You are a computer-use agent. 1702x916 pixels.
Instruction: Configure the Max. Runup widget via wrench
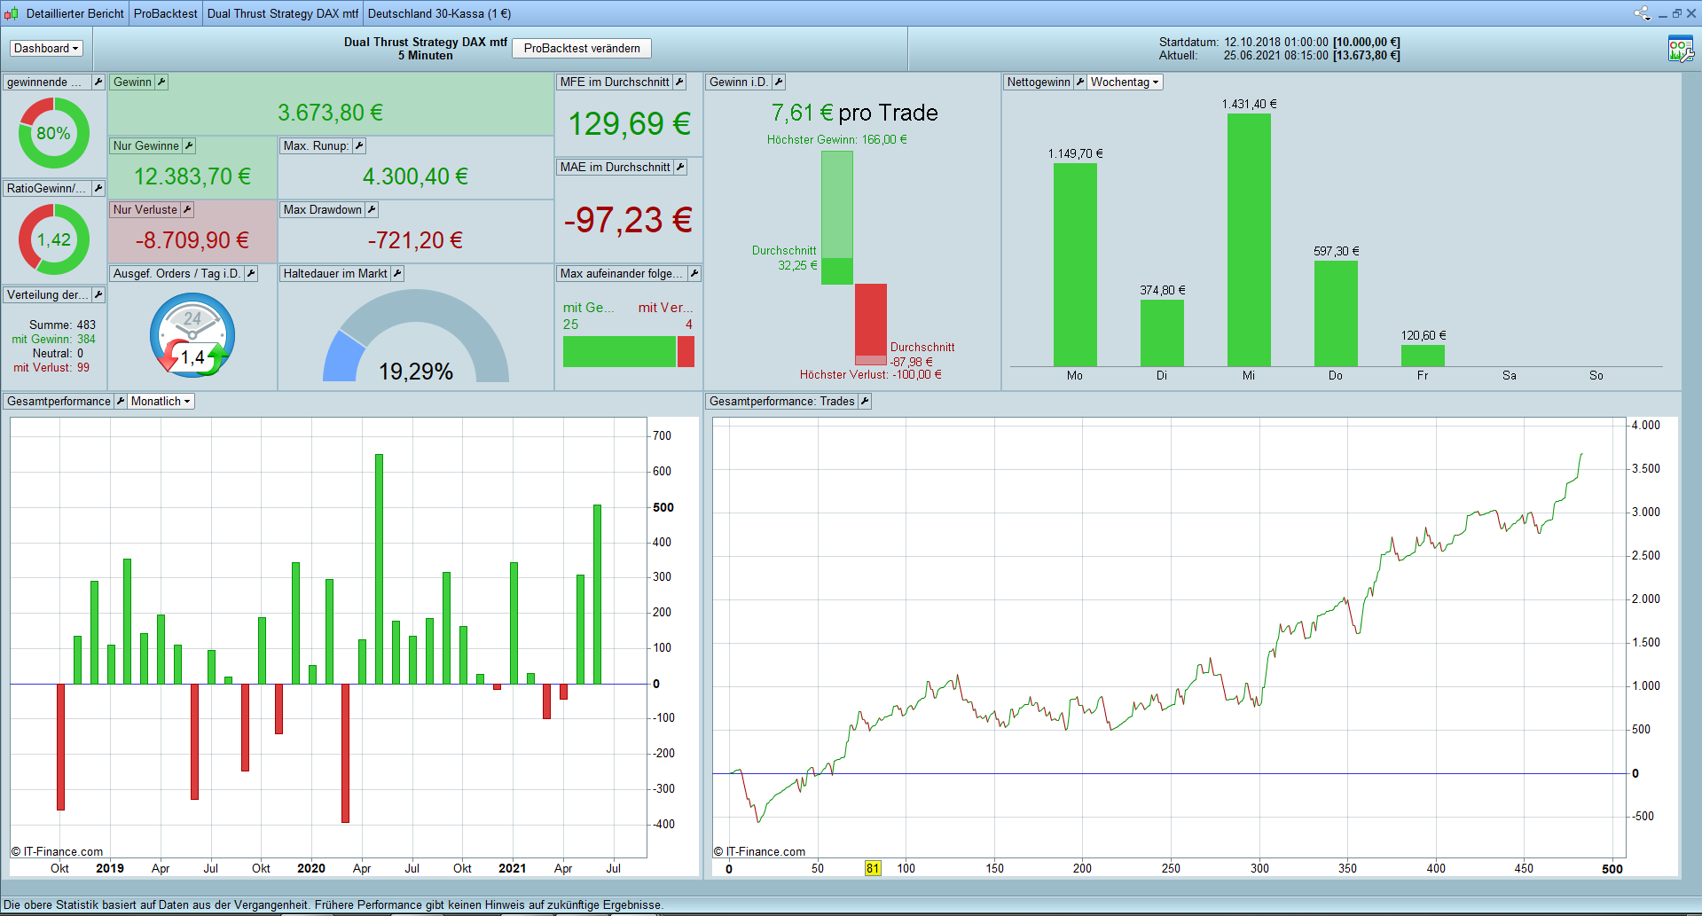point(359,146)
